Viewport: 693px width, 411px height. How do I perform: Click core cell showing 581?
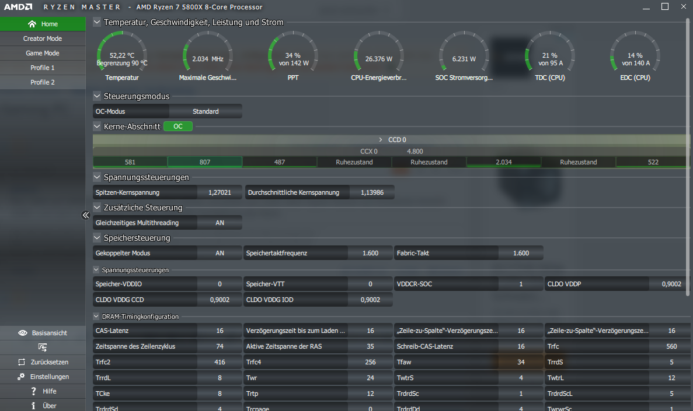130,162
